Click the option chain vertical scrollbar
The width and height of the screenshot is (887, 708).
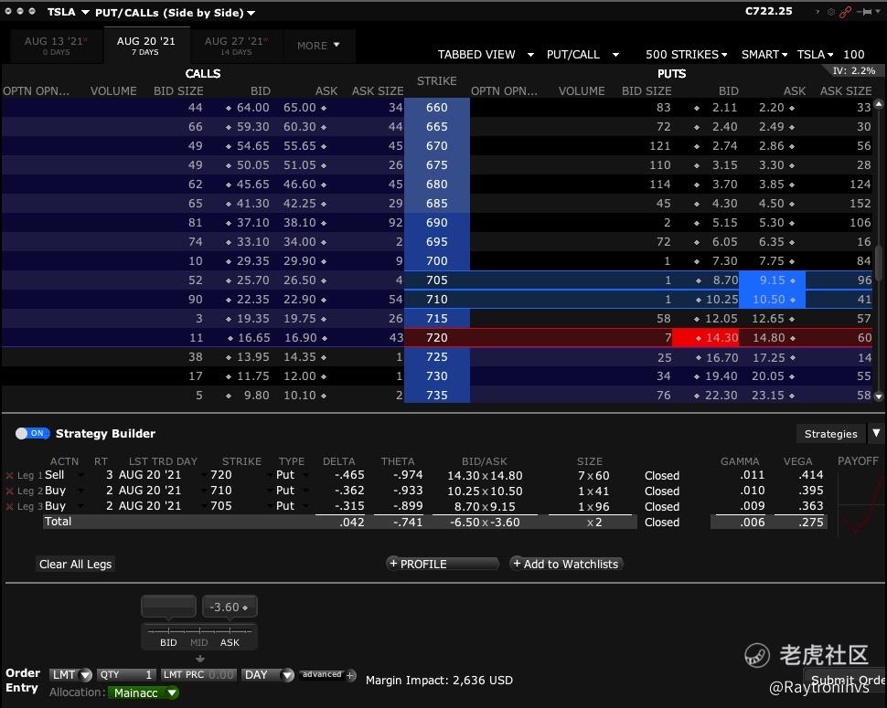[879, 250]
